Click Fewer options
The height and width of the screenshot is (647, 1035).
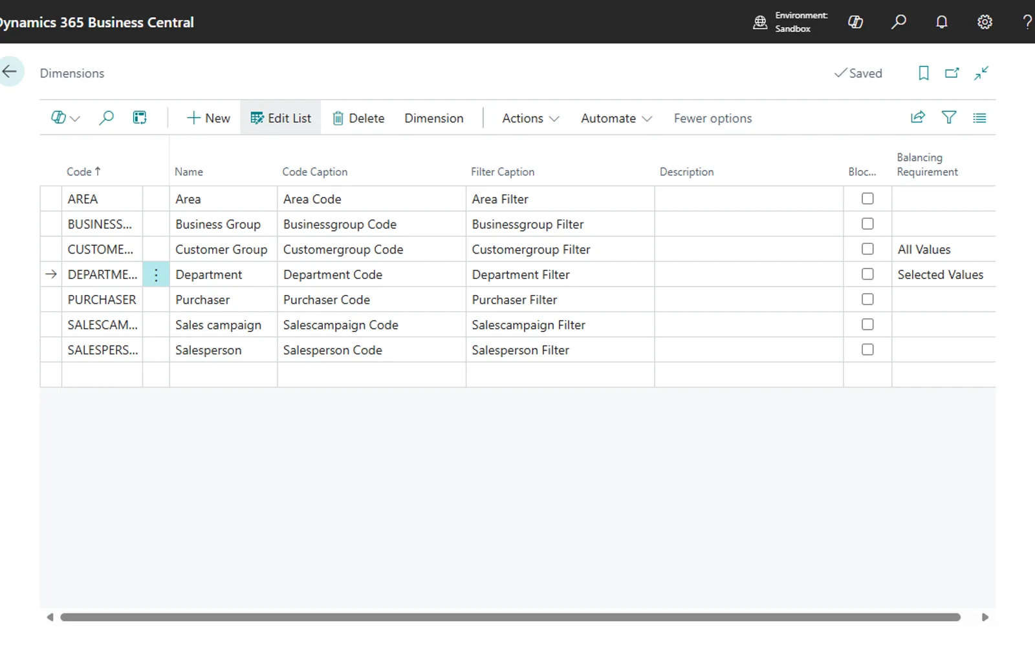click(713, 118)
